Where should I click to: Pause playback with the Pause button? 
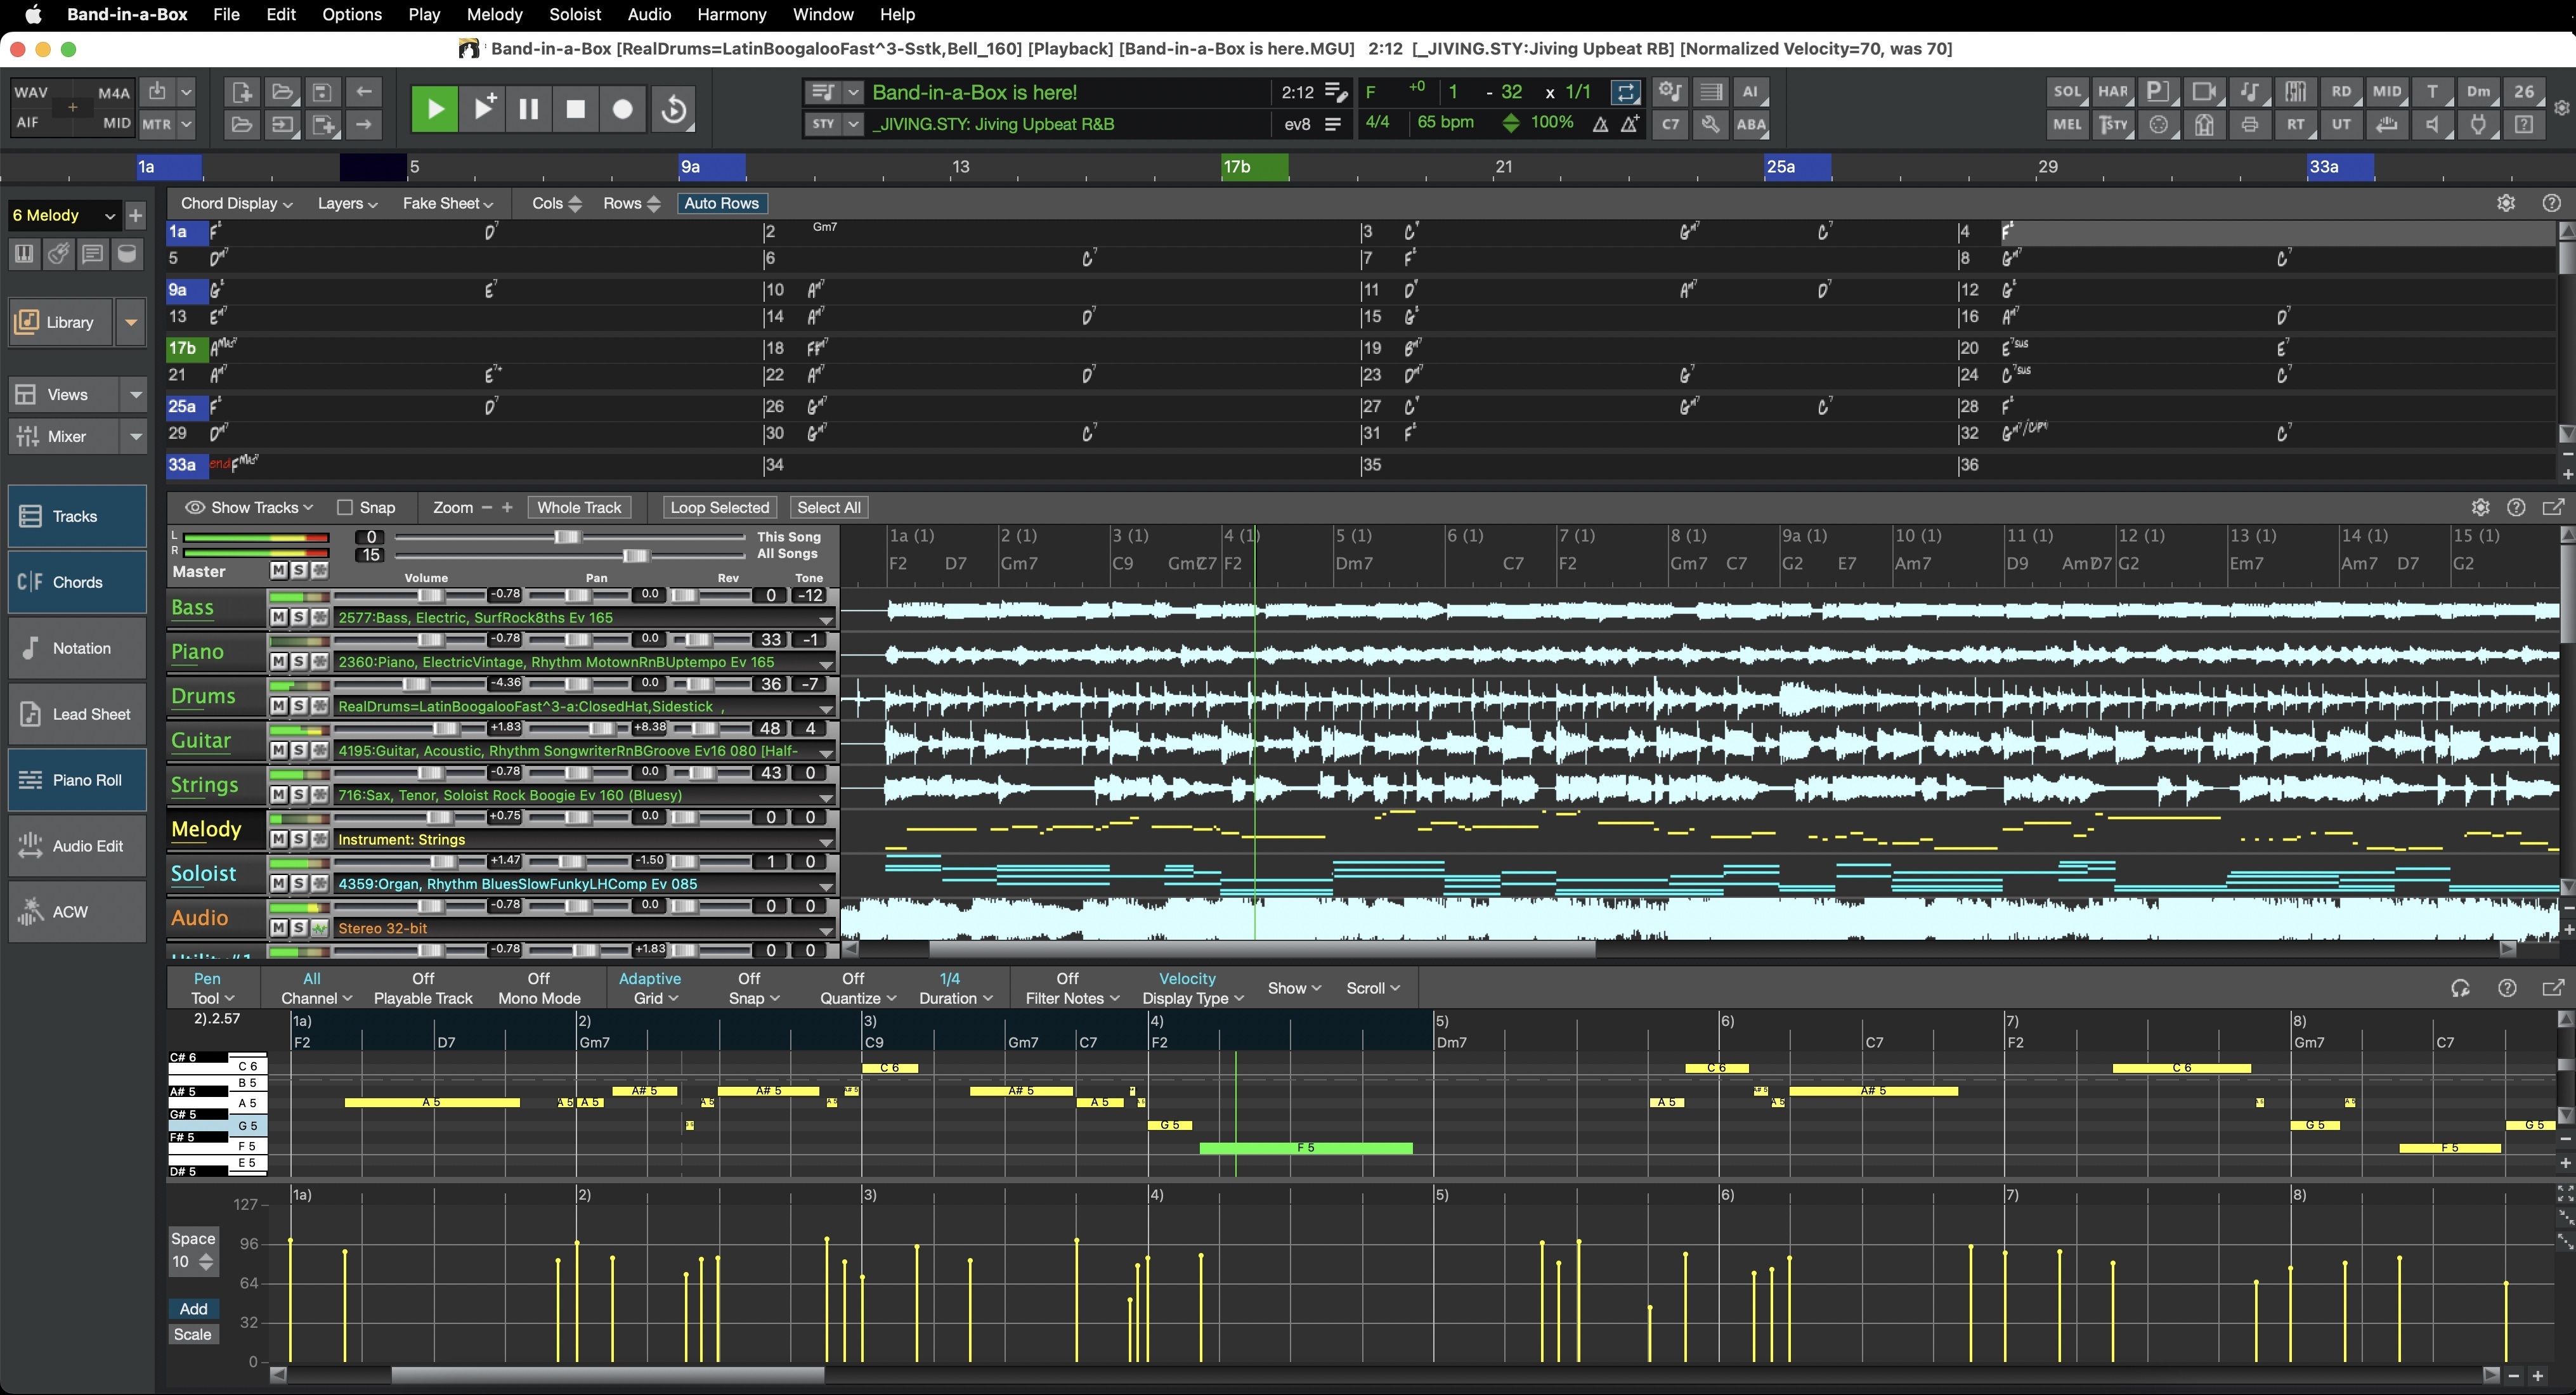(x=529, y=109)
